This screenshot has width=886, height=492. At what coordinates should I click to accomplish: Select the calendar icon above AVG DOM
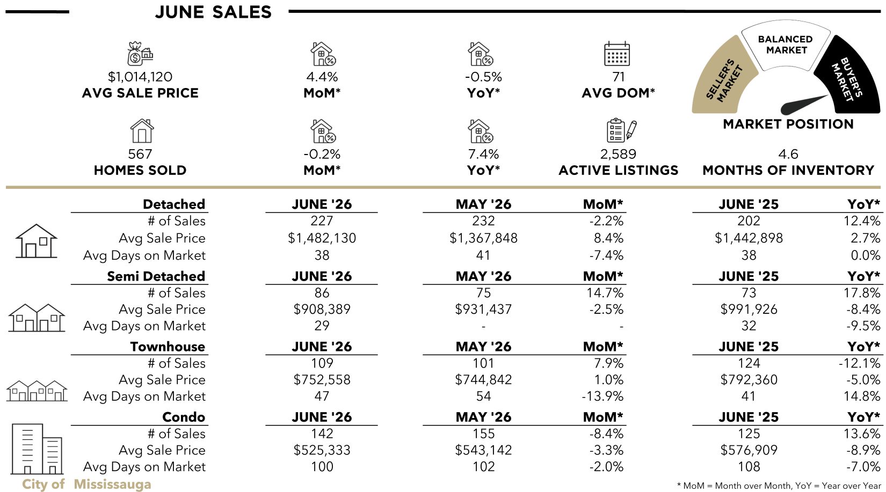616,54
